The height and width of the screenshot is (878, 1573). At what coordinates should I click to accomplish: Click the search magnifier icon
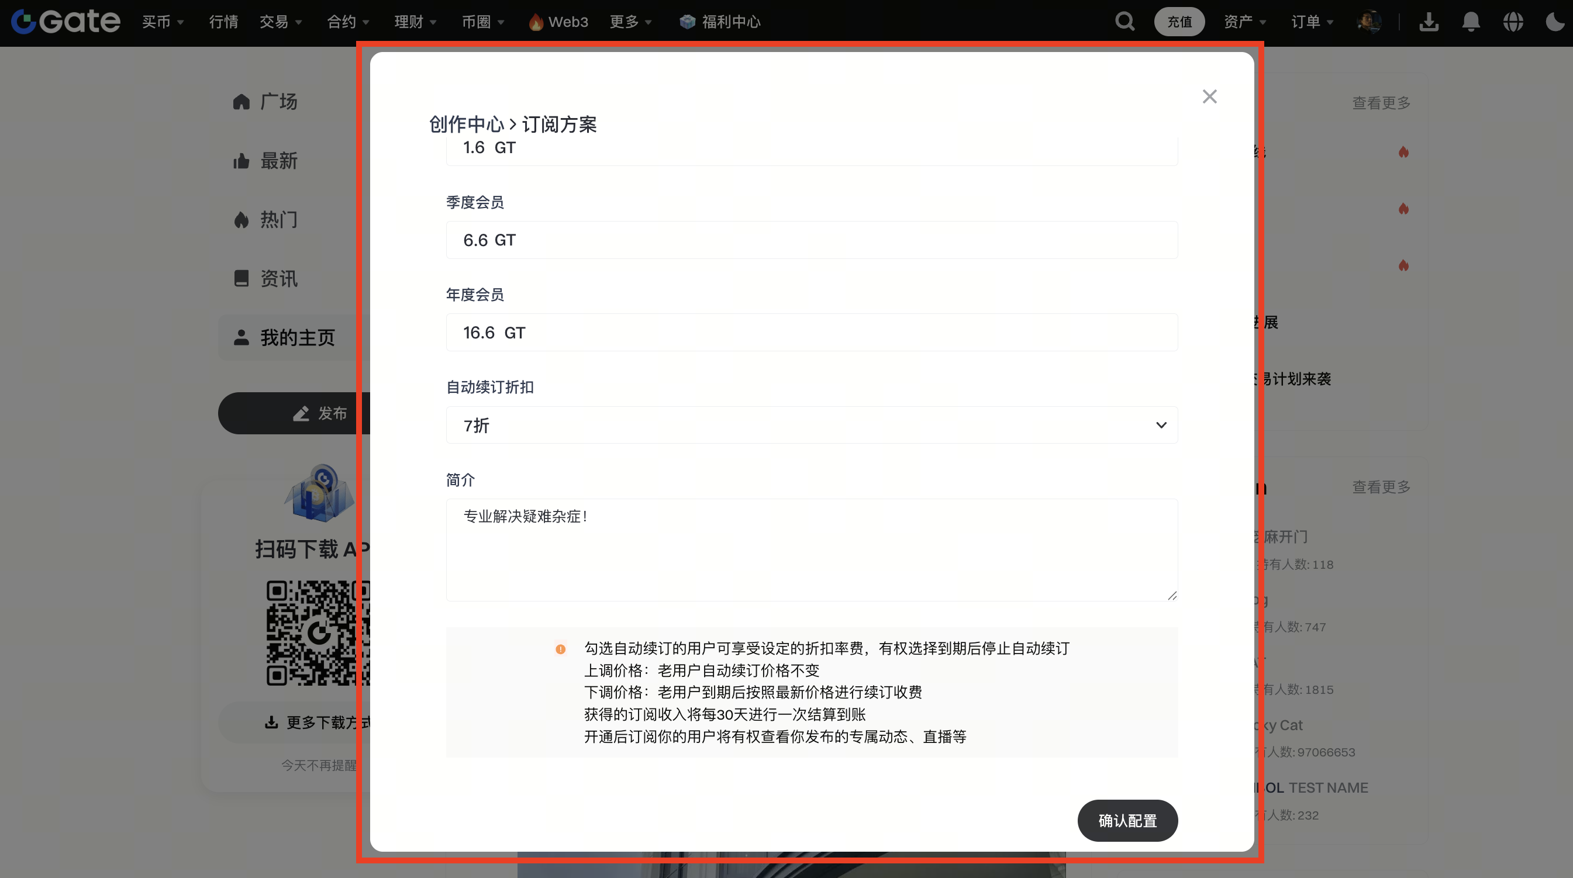tap(1125, 22)
